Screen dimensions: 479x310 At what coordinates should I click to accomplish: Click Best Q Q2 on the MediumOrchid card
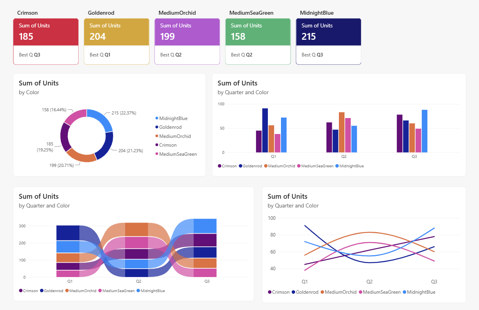171,55
